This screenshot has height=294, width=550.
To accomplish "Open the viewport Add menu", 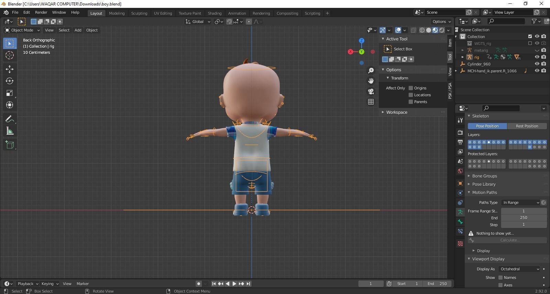I will click(x=78, y=30).
